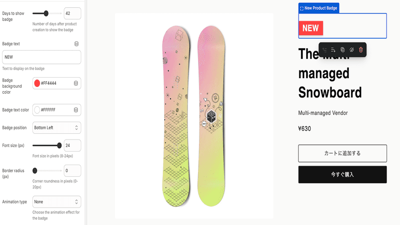The width and height of the screenshot is (400, 225).
Task: Click the カートに追加する button
Action: click(x=343, y=154)
